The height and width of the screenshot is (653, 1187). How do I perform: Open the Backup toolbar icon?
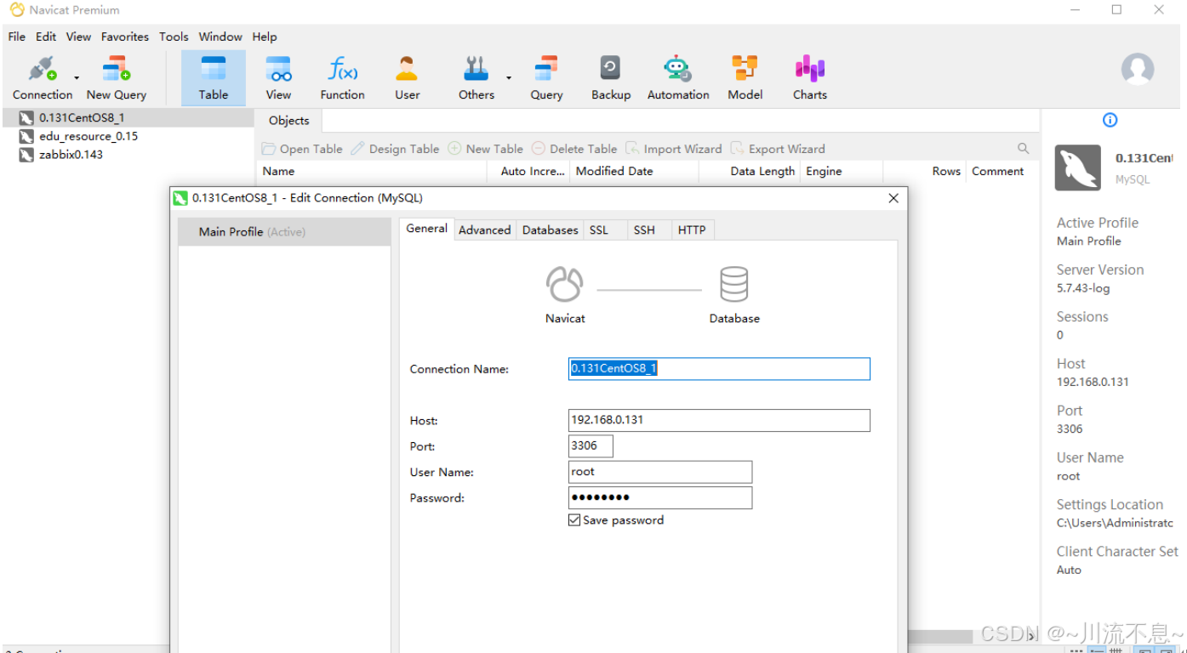tap(610, 69)
